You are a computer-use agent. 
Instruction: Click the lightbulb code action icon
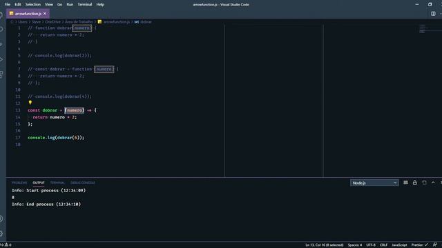[30, 103]
